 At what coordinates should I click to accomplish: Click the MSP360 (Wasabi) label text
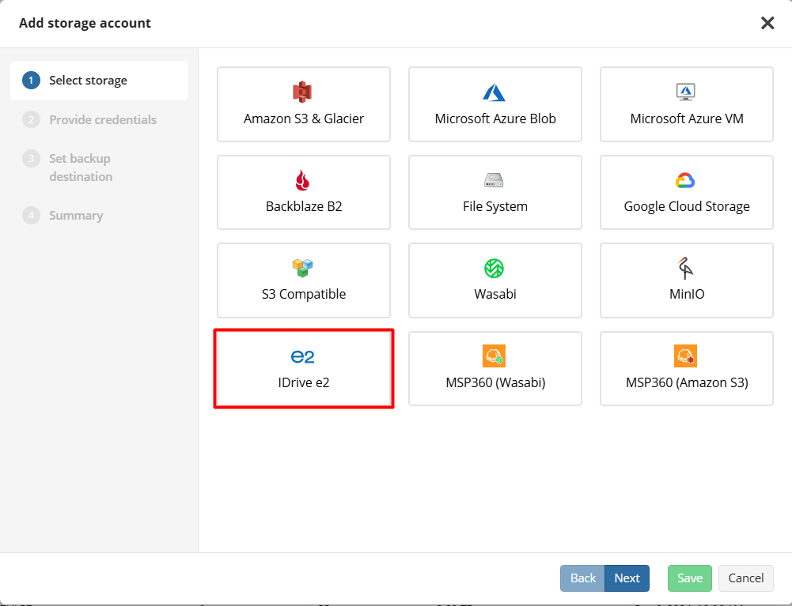click(x=495, y=382)
